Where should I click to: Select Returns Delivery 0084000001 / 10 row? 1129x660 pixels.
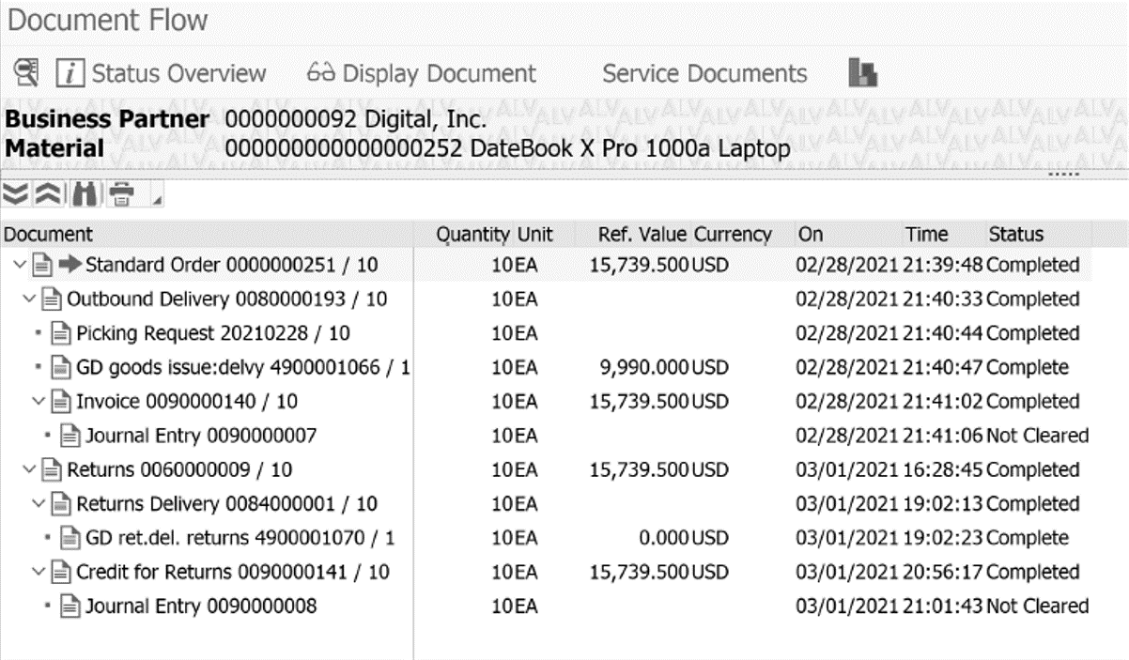[546, 504]
